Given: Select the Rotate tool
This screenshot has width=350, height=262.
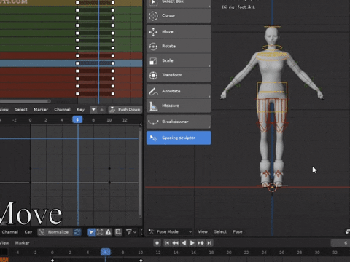Looking at the screenshot, I should coord(179,46).
